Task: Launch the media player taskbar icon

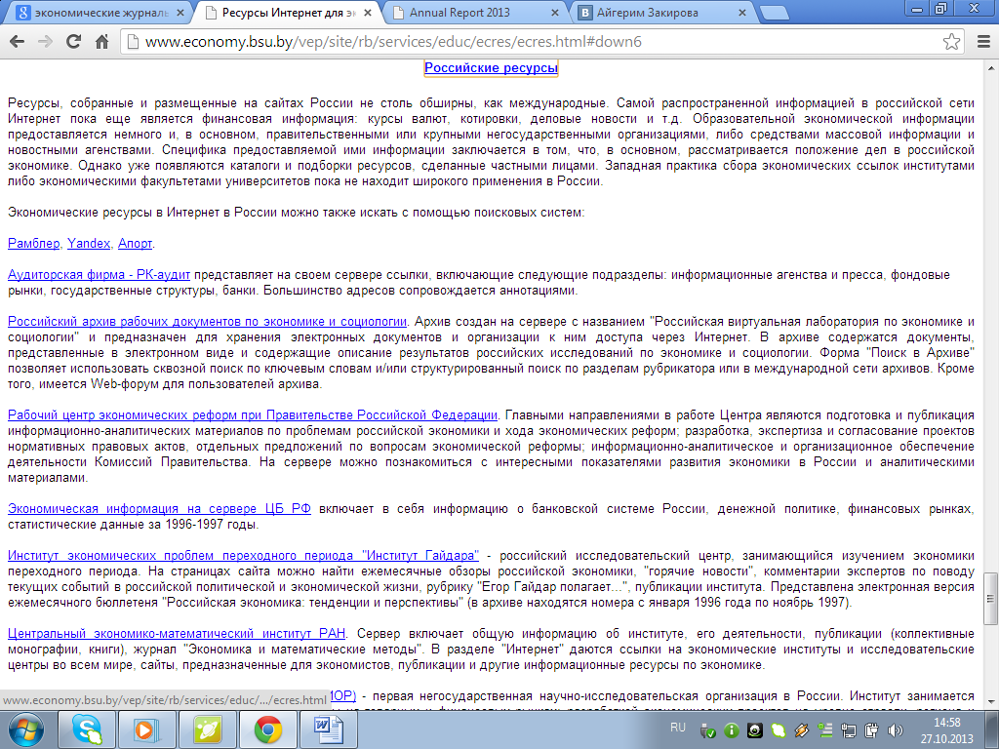Action: pos(147,729)
